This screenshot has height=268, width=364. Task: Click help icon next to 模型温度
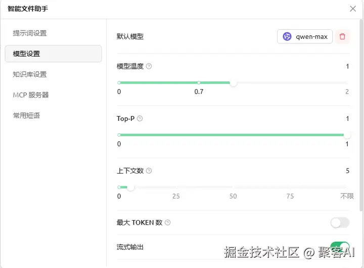pyautogui.click(x=149, y=66)
